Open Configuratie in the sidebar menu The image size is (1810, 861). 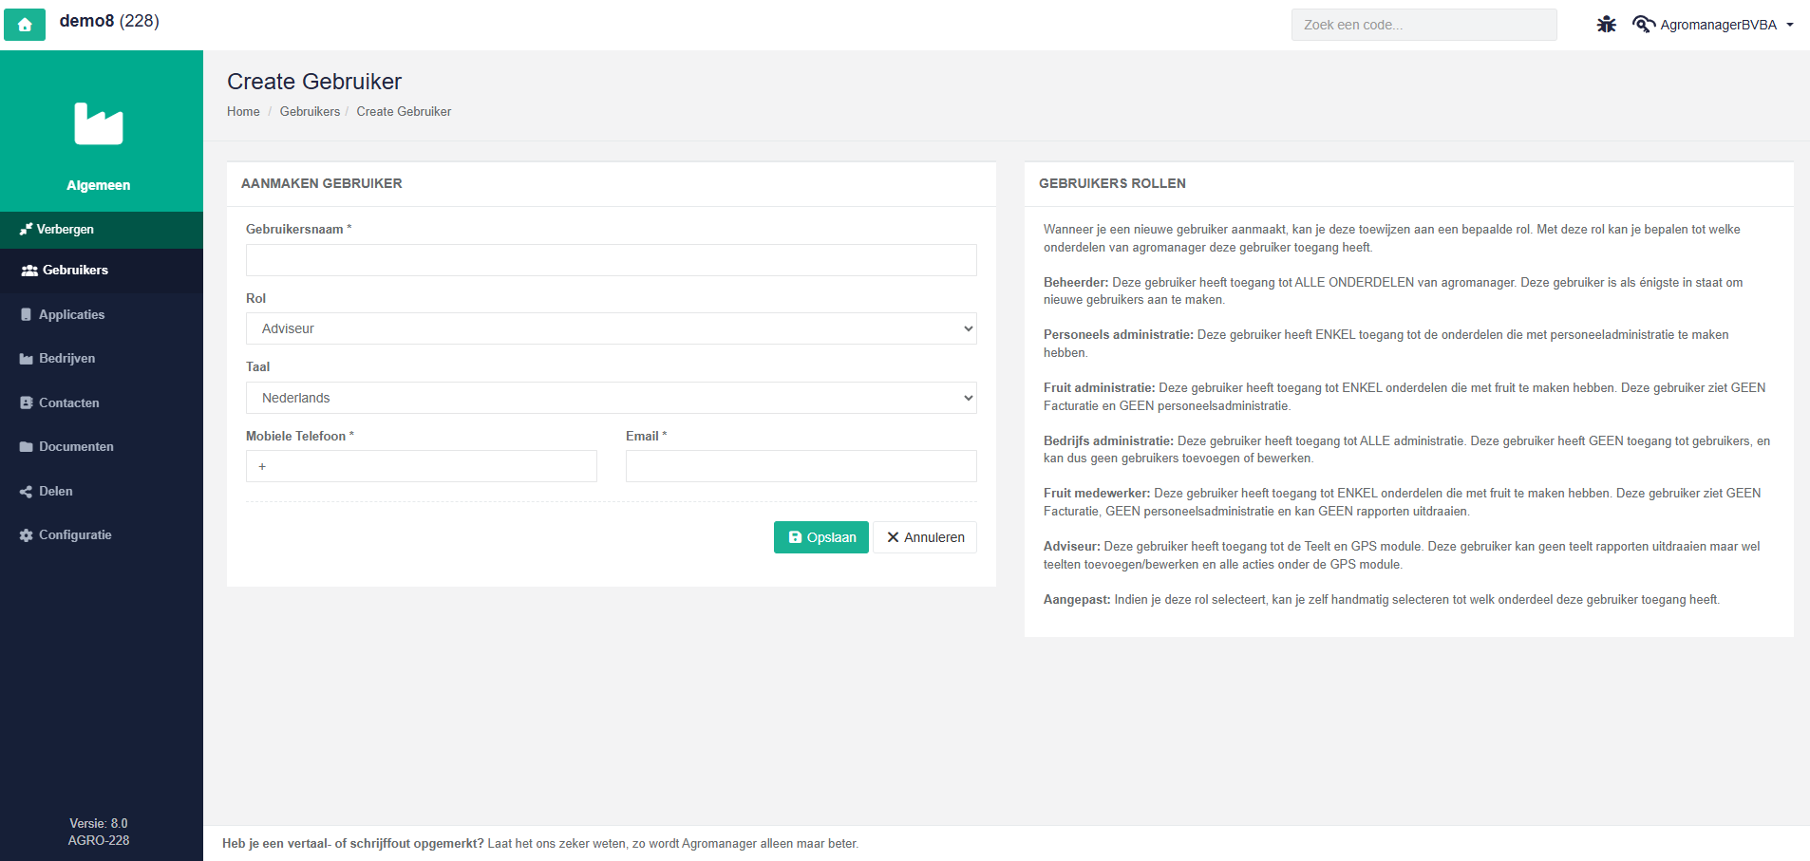[x=102, y=535]
